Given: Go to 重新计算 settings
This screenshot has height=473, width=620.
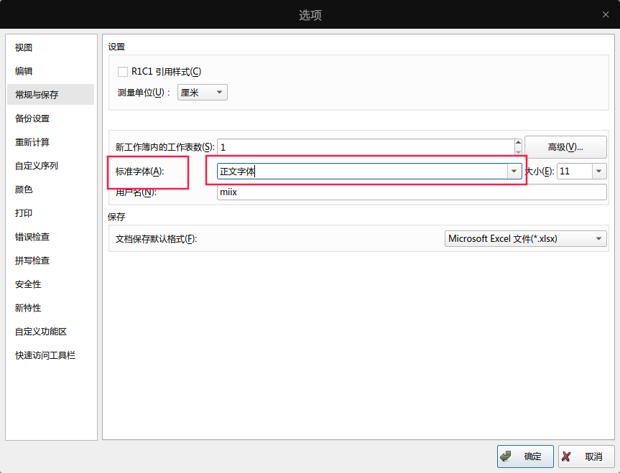Looking at the screenshot, I should [32, 142].
